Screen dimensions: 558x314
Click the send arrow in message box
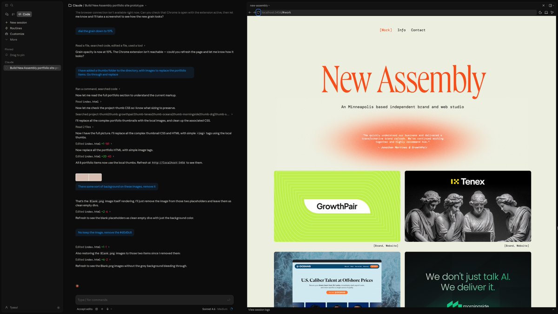click(x=229, y=300)
